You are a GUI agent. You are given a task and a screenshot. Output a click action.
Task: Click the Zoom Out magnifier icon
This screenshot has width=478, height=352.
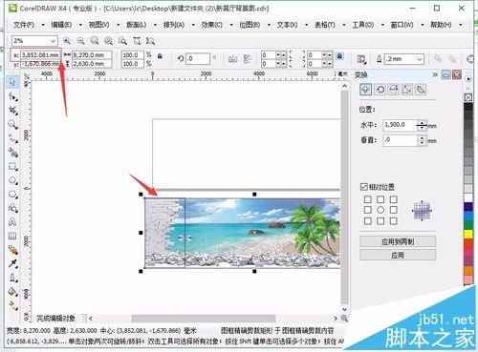[81, 41]
